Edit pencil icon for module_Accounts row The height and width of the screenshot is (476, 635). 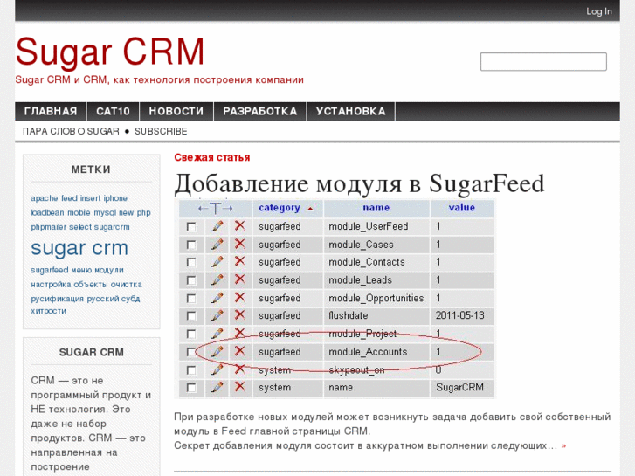click(217, 351)
